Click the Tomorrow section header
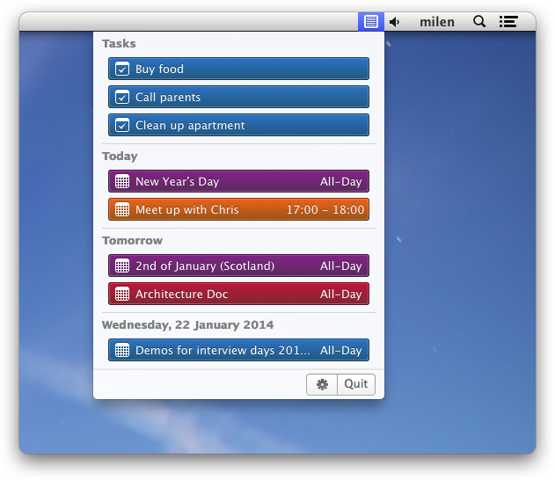Screen dimensions: 555x480 pyautogui.click(x=133, y=241)
